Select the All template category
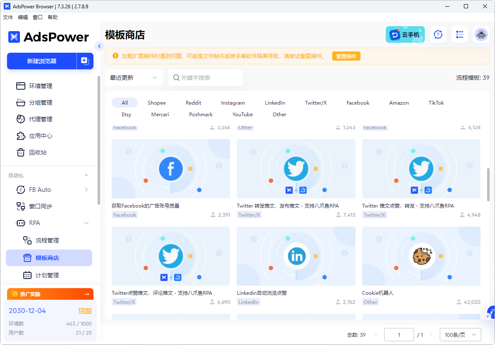This screenshot has height=345, width=495. point(125,103)
